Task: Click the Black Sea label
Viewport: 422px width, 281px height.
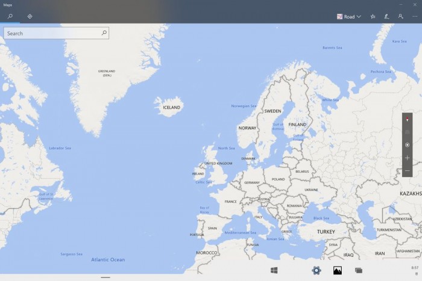Action: point(321,218)
